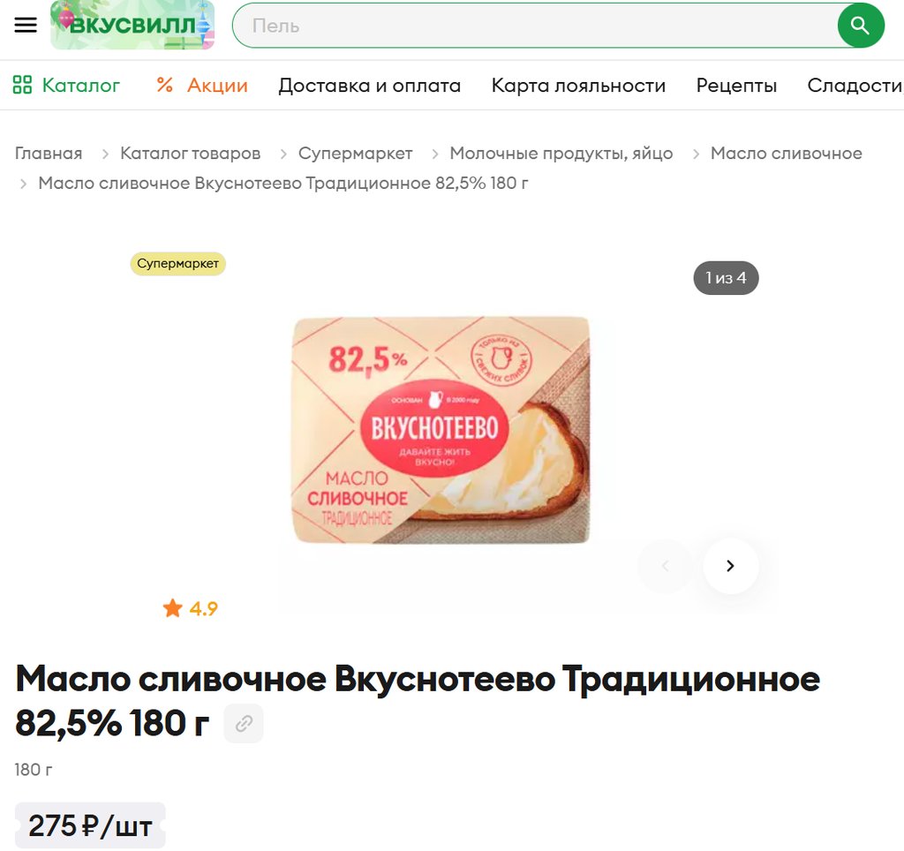Click the Каталог grid icon
Image resolution: width=904 pixels, height=851 pixels.
(22, 85)
